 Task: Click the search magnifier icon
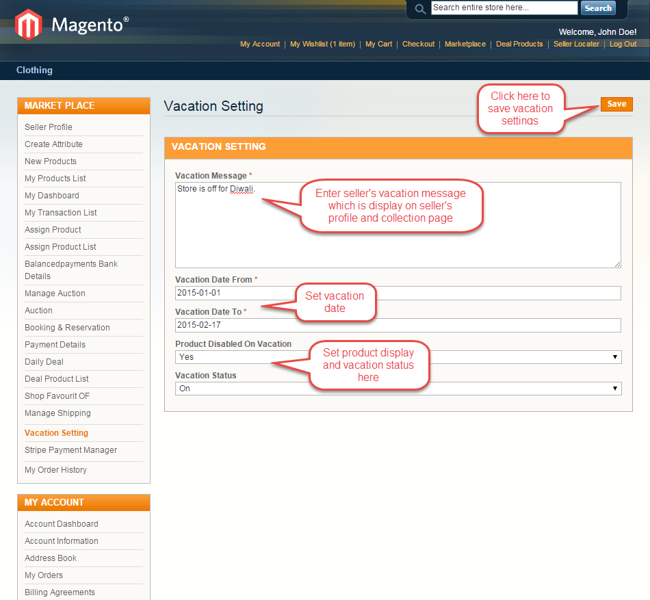pyautogui.click(x=420, y=9)
